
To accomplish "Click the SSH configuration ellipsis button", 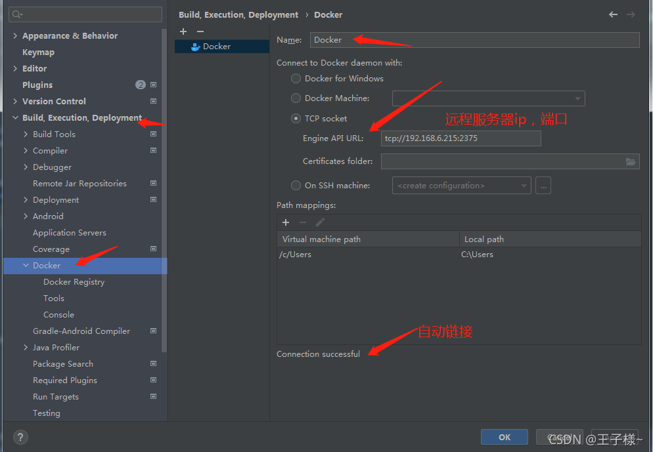I will coord(543,186).
